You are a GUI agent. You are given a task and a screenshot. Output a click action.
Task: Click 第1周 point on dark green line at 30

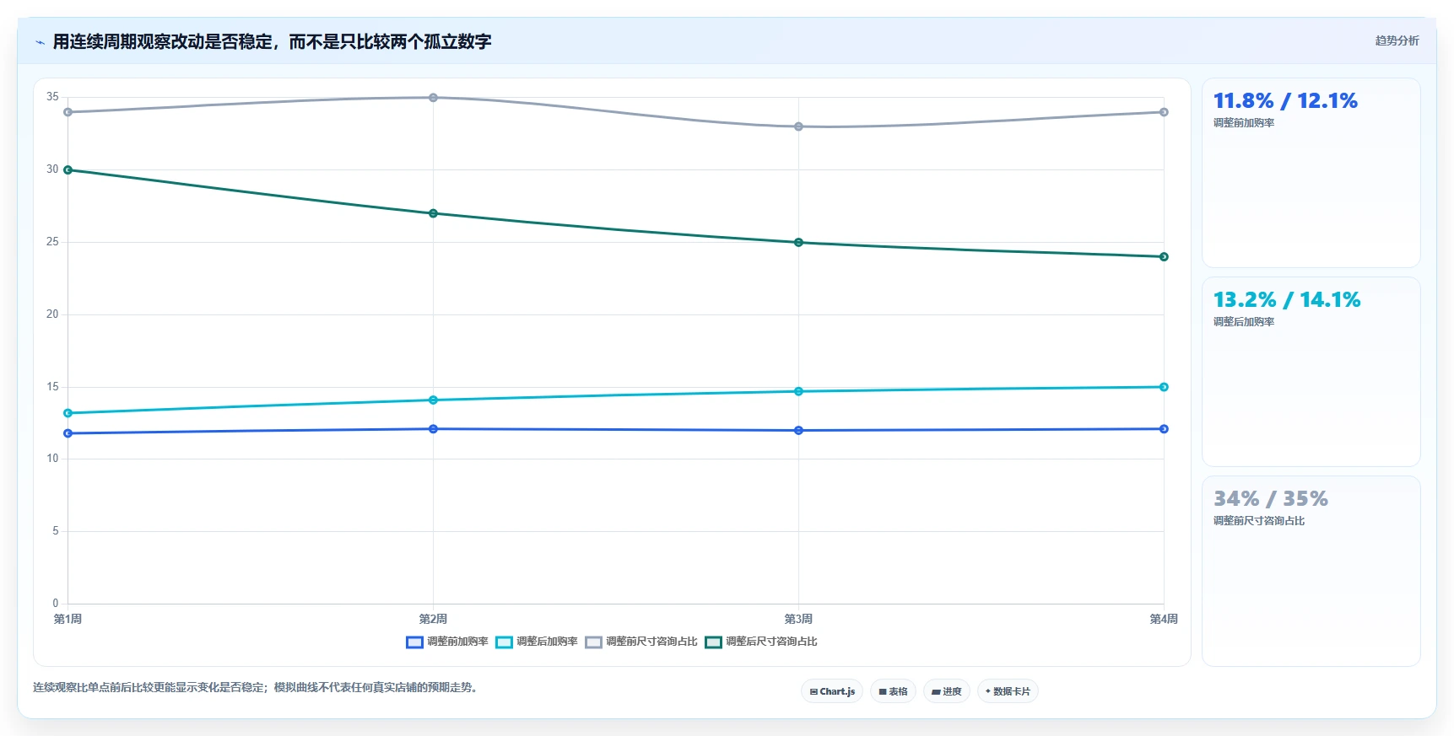68,170
